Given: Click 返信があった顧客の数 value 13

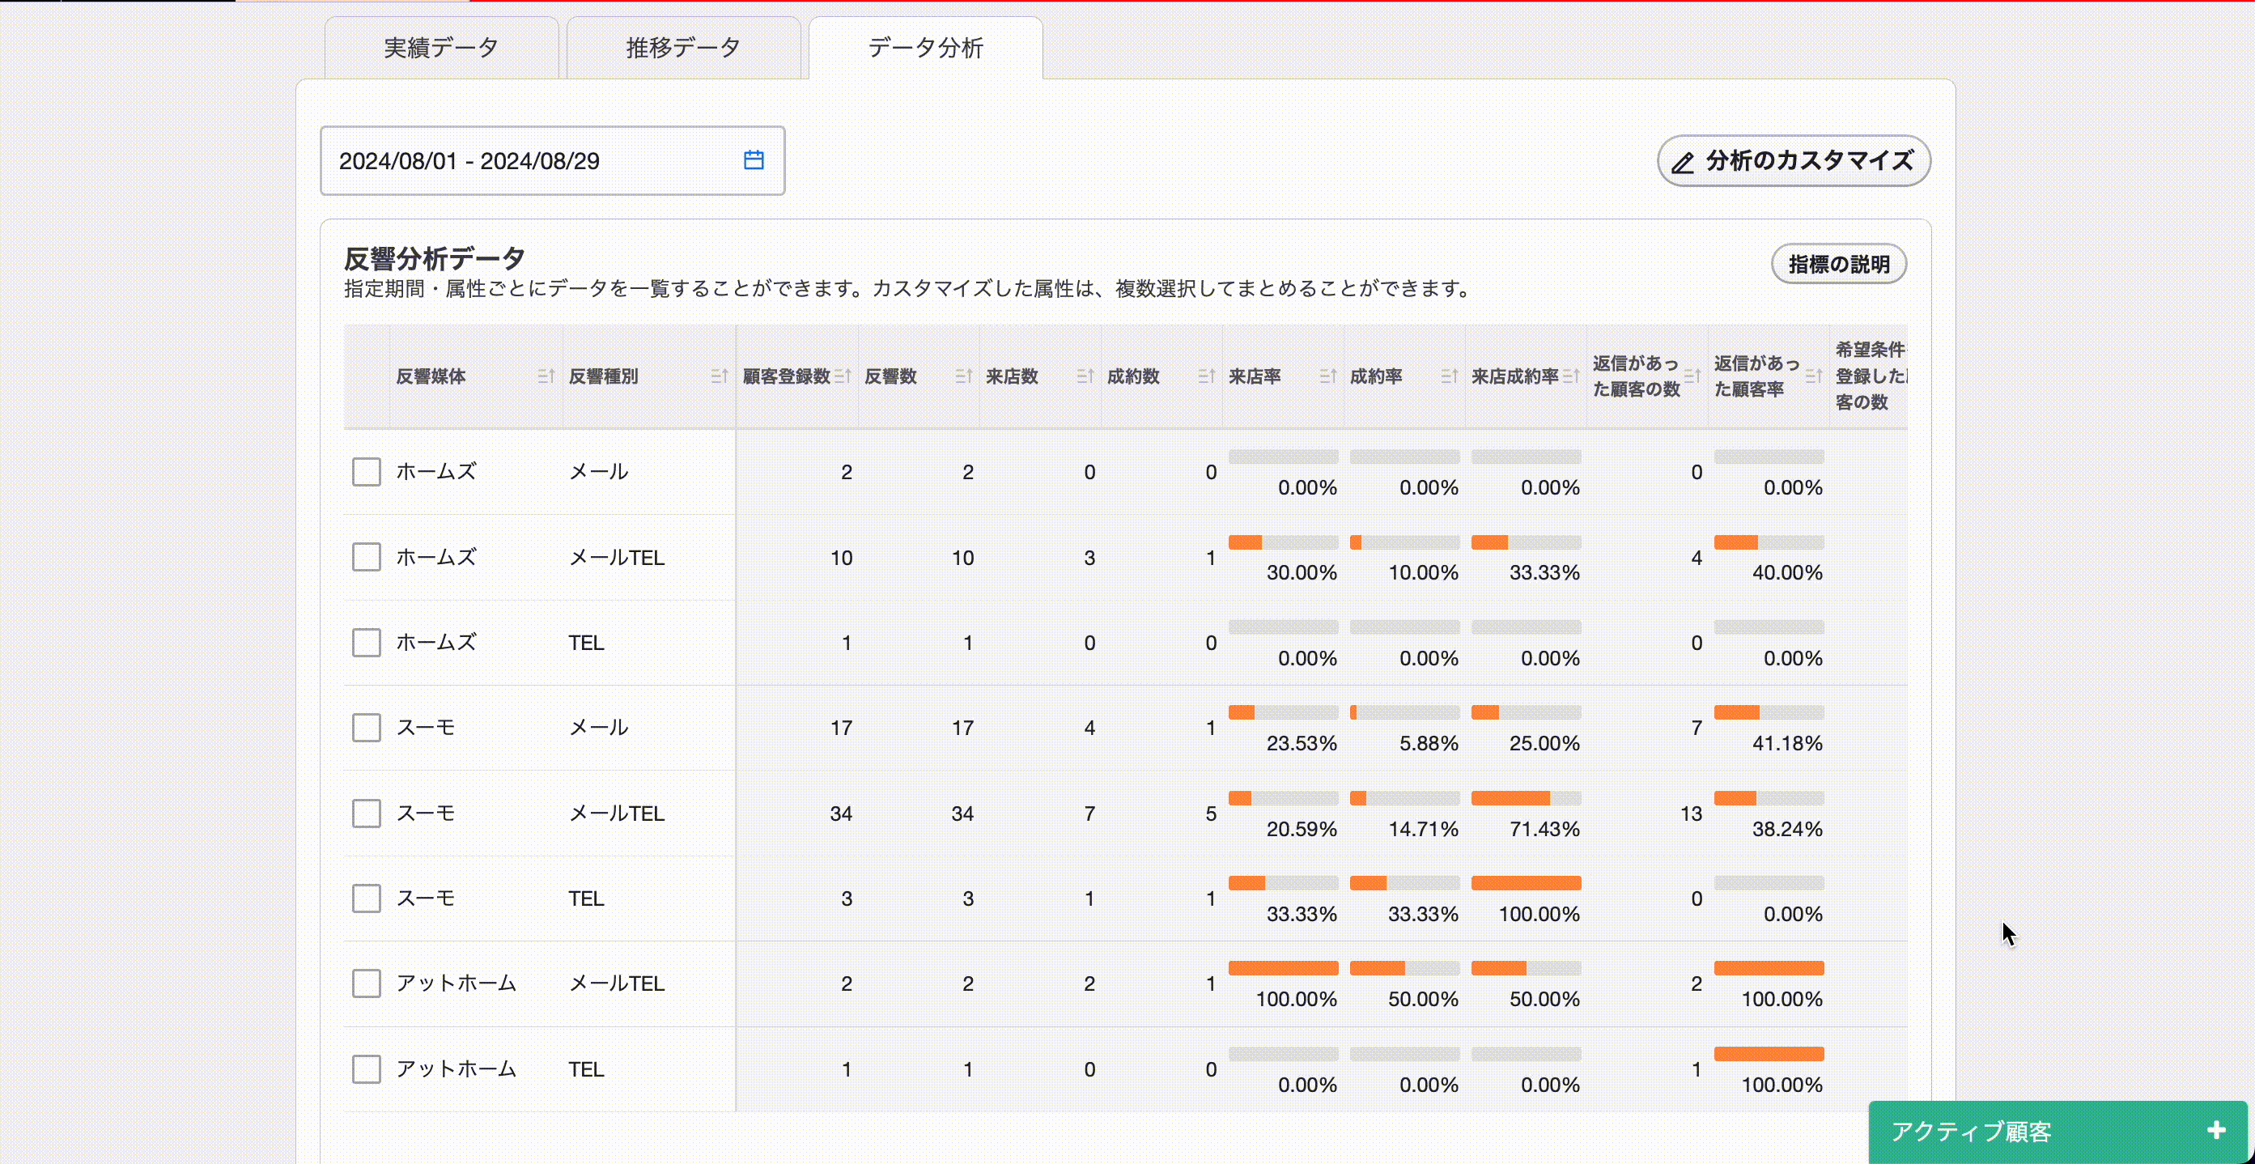Looking at the screenshot, I should tap(1692, 814).
